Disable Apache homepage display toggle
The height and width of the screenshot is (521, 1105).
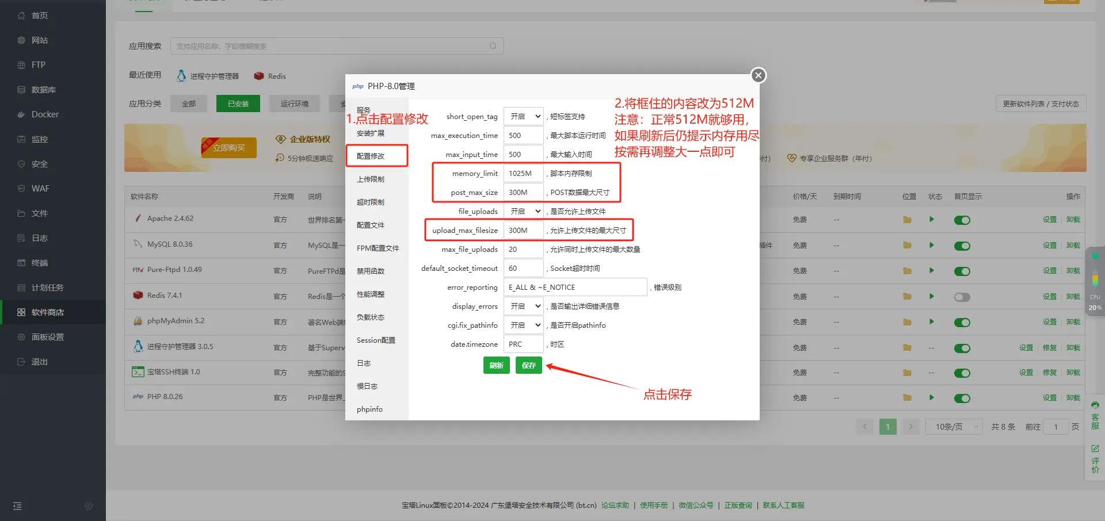click(962, 220)
